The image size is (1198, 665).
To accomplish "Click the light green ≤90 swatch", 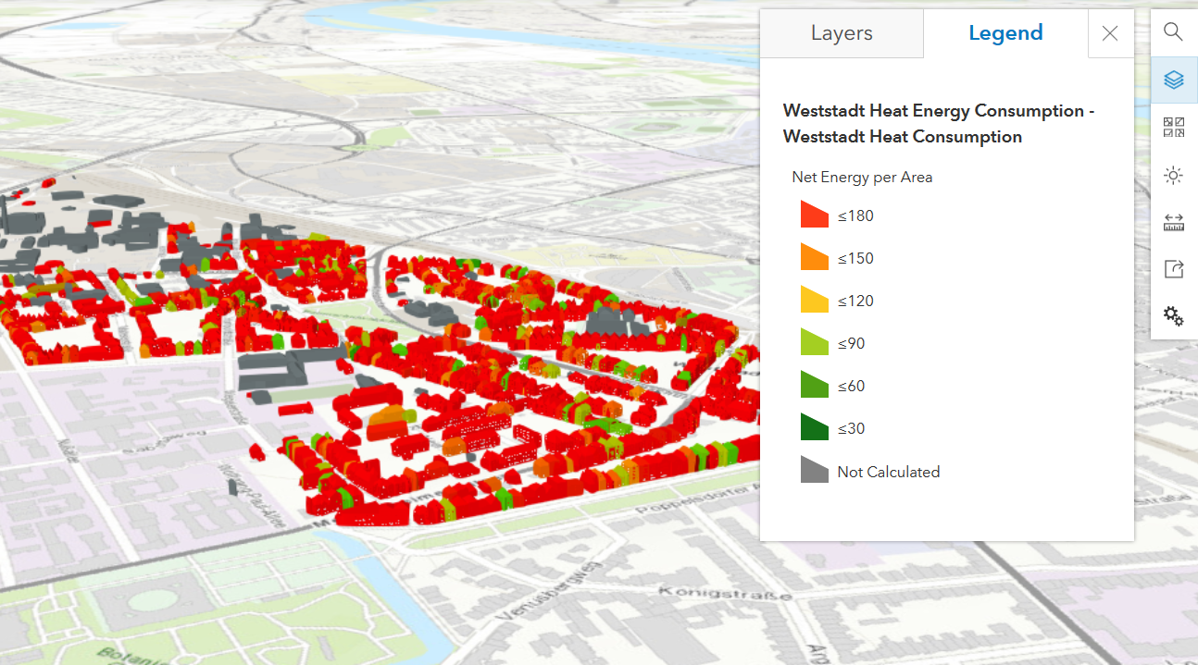I will click(814, 343).
